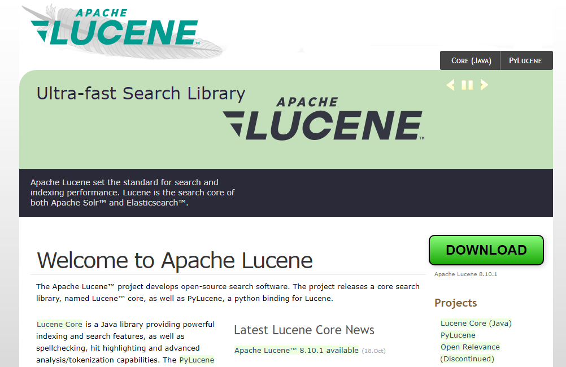Follow the PyLucene link in paragraph
This screenshot has width=566, height=367.
click(x=197, y=360)
